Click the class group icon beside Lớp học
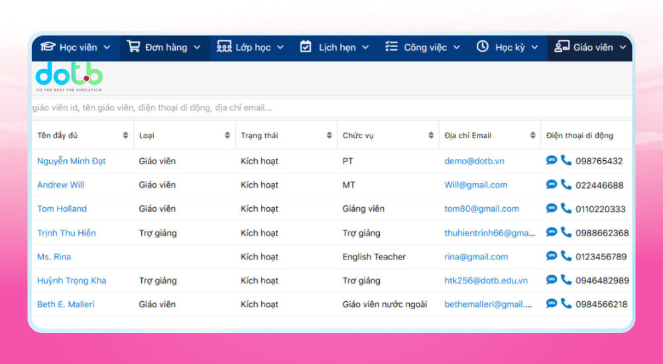This screenshot has width=663, height=364. (223, 46)
